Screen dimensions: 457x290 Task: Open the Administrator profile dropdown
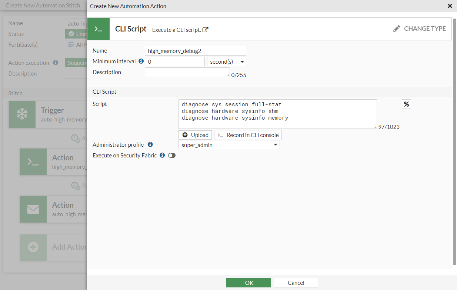(x=229, y=145)
